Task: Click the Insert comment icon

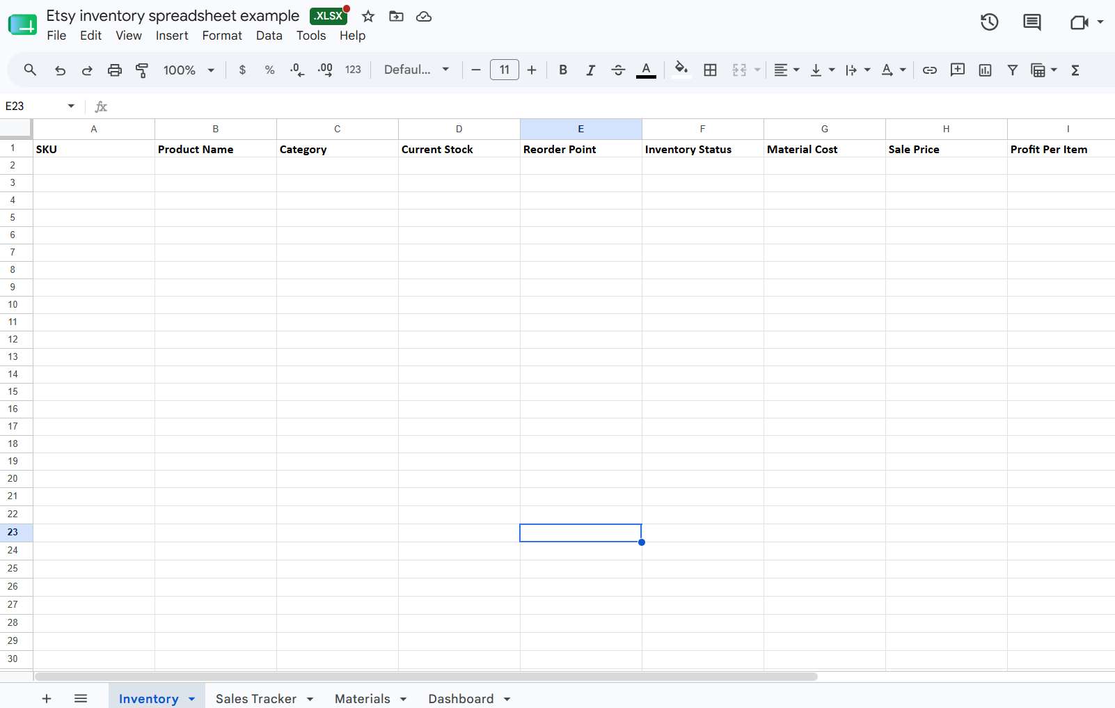Action: point(958,70)
